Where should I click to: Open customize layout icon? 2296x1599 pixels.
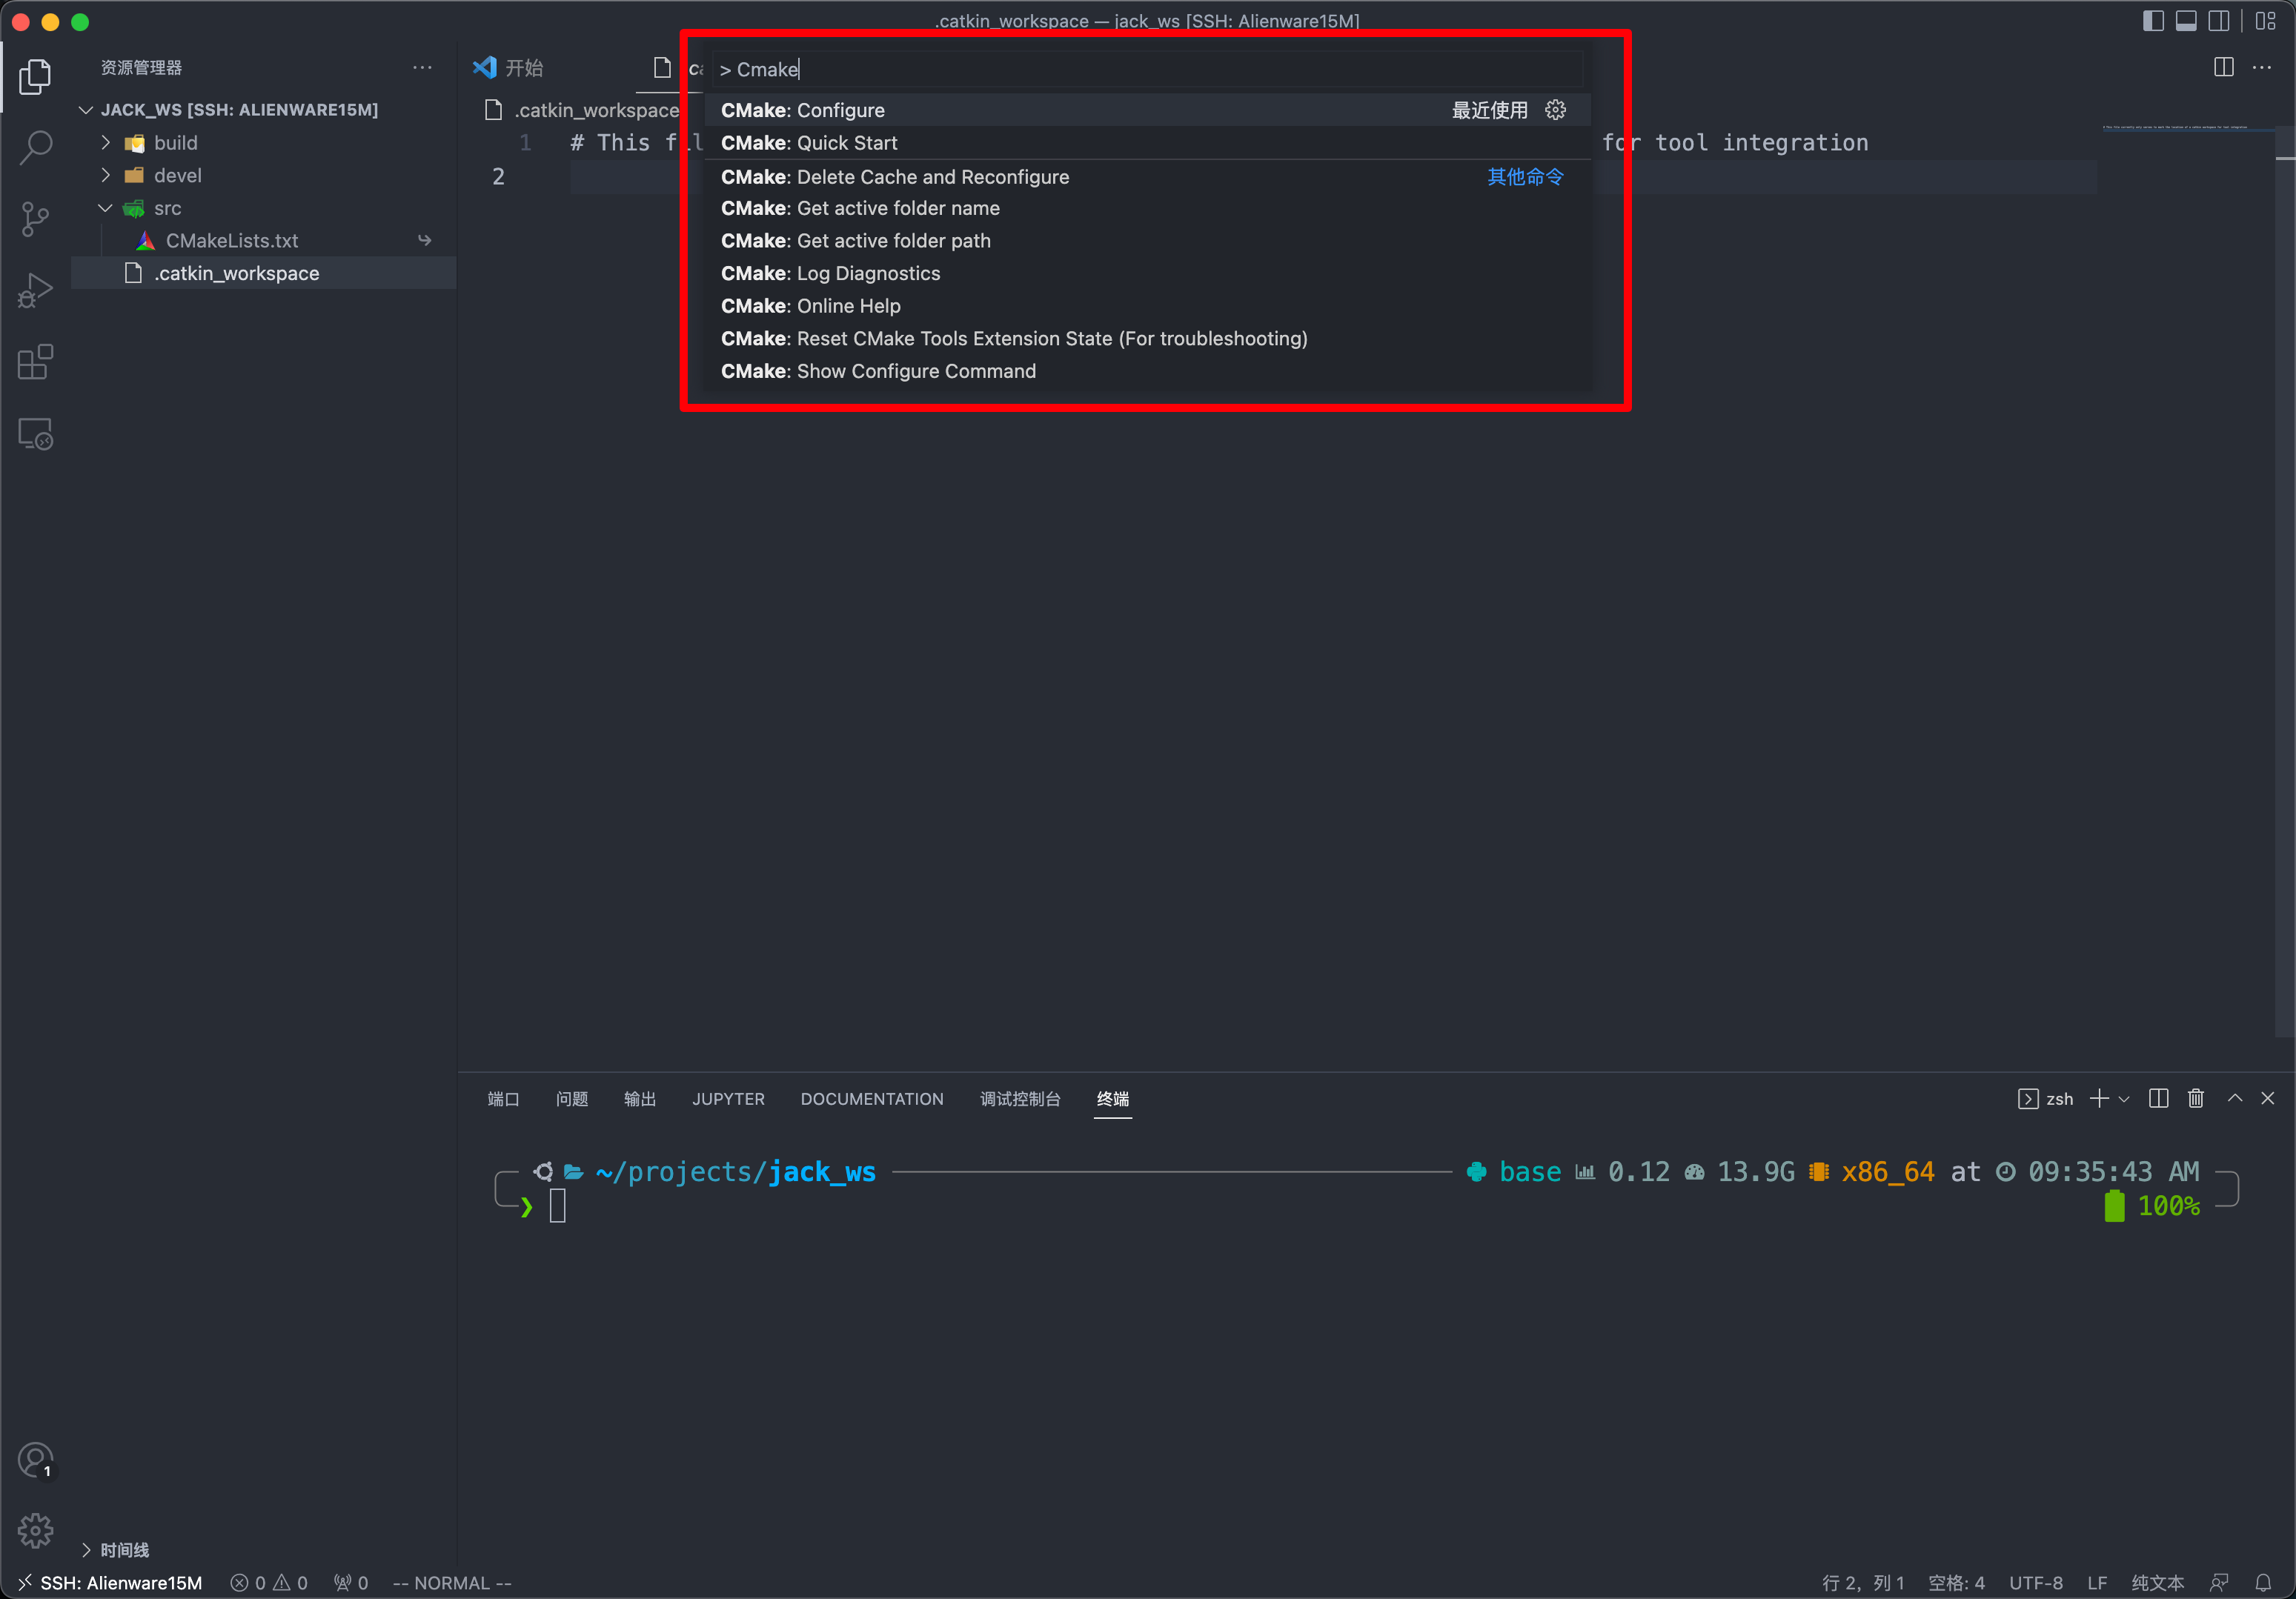click(x=2266, y=21)
